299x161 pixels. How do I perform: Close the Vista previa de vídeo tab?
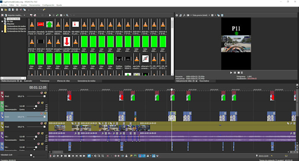pyautogui.click(x=197, y=81)
